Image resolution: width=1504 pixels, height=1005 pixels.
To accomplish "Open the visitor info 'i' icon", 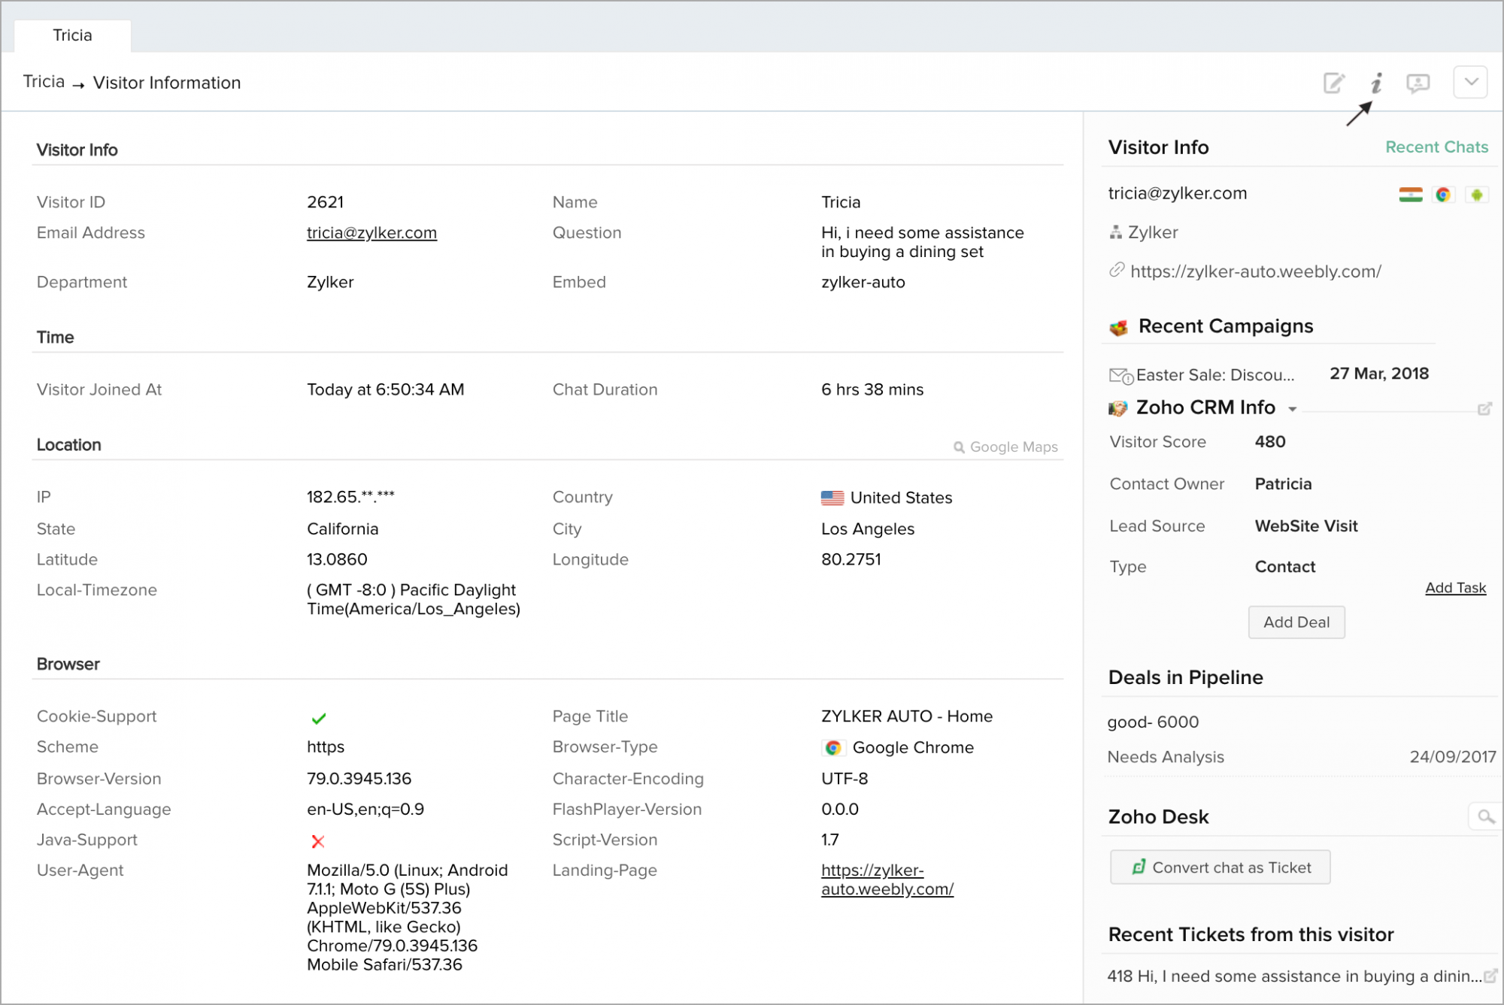I will pyautogui.click(x=1376, y=83).
